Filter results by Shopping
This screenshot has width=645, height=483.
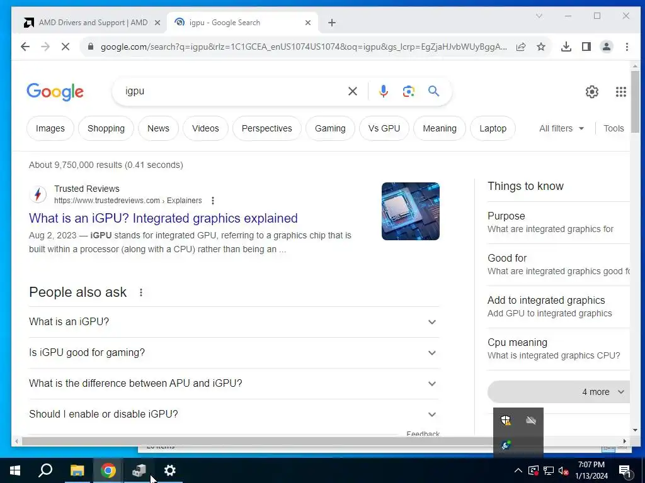106,128
